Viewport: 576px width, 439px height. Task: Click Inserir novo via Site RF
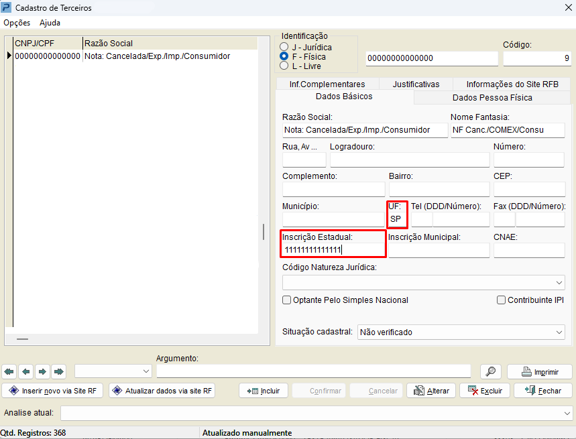(52, 391)
